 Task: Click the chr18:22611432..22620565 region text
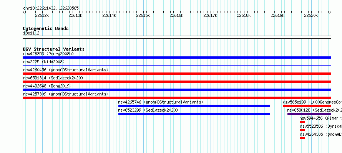tap(51, 8)
